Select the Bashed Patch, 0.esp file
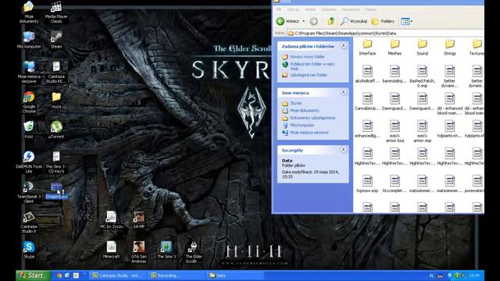This screenshot has width=500, height=281. click(x=422, y=76)
